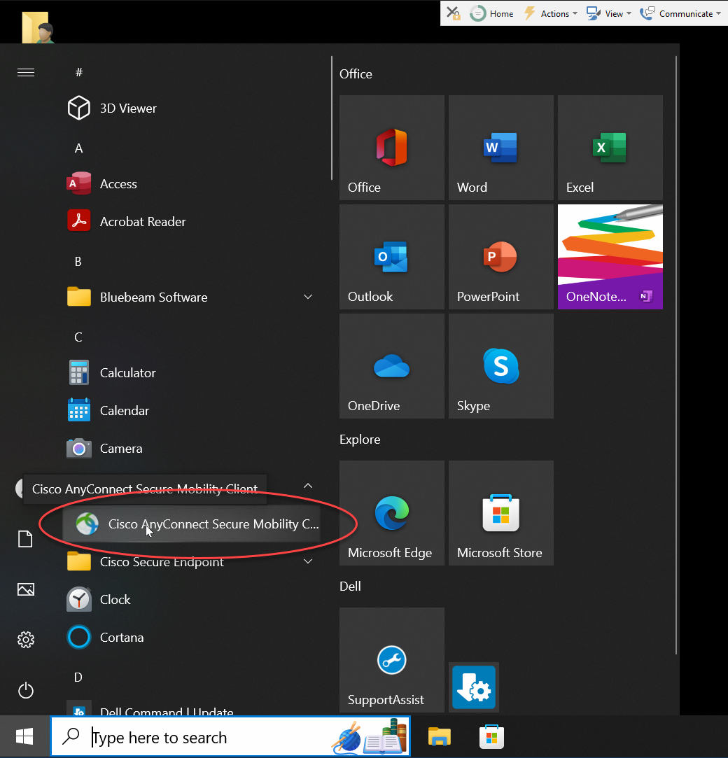The height and width of the screenshot is (758, 728).
Task: Open the OneDrive tile
Action: pos(391,366)
